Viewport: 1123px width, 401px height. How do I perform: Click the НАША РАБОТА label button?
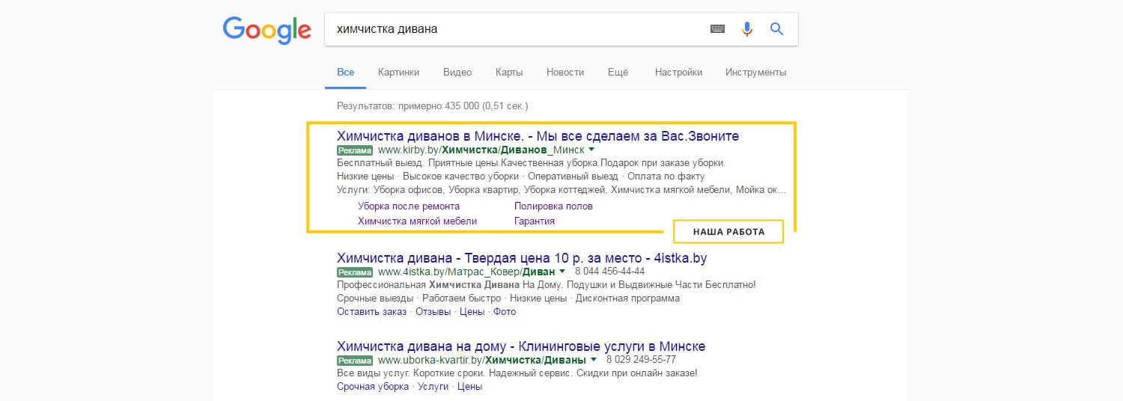coord(728,232)
